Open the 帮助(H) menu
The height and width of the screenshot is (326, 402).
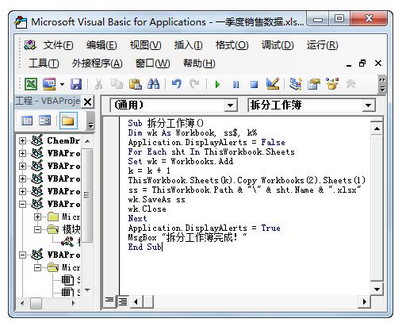coord(199,63)
